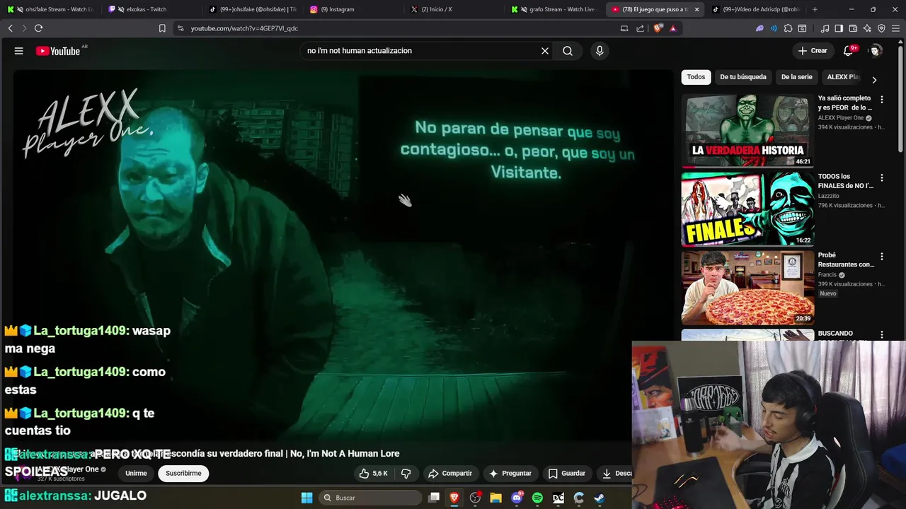Open a new tab with the plus button
The height and width of the screenshot is (509, 906).
pyautogui.click(x=815, y=9)
